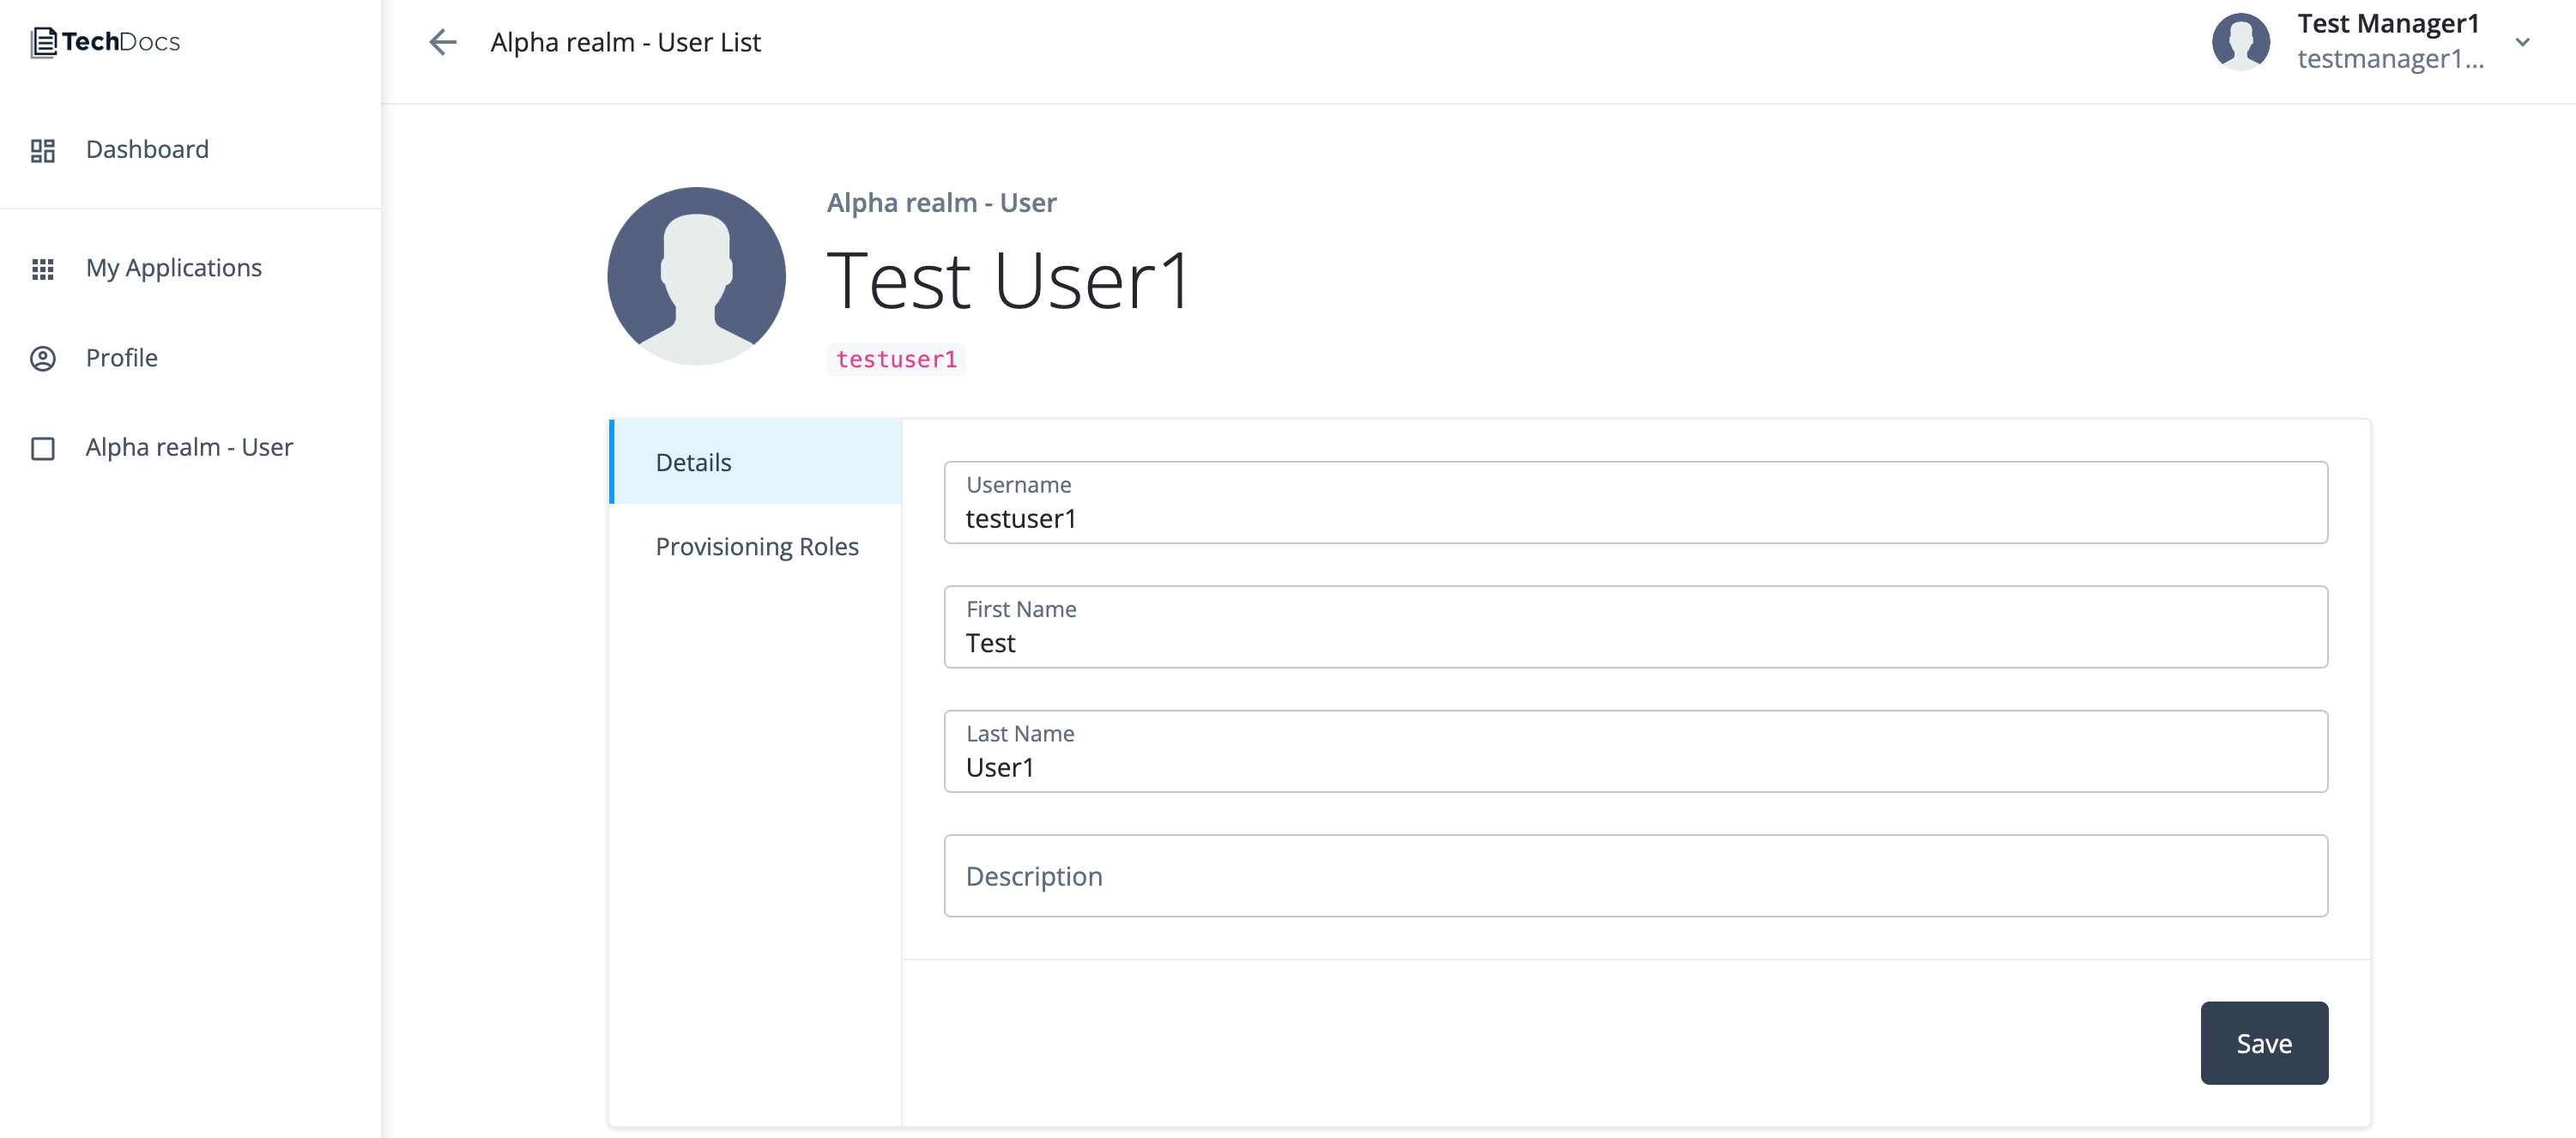This screenshot has height=1138, width=2576.
Task: Select the First Name input field
Action: click(x=1635, y=627)
